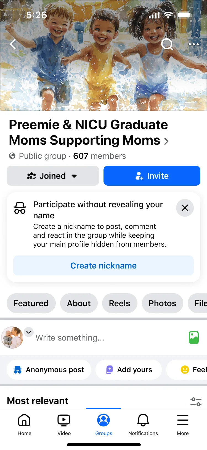Open the three-dot options menu
The width and height of the screenshot is (207, 450).
click(193, 44)
